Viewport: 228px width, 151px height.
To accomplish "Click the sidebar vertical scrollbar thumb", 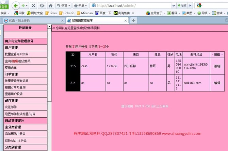I will pos(49,65).
